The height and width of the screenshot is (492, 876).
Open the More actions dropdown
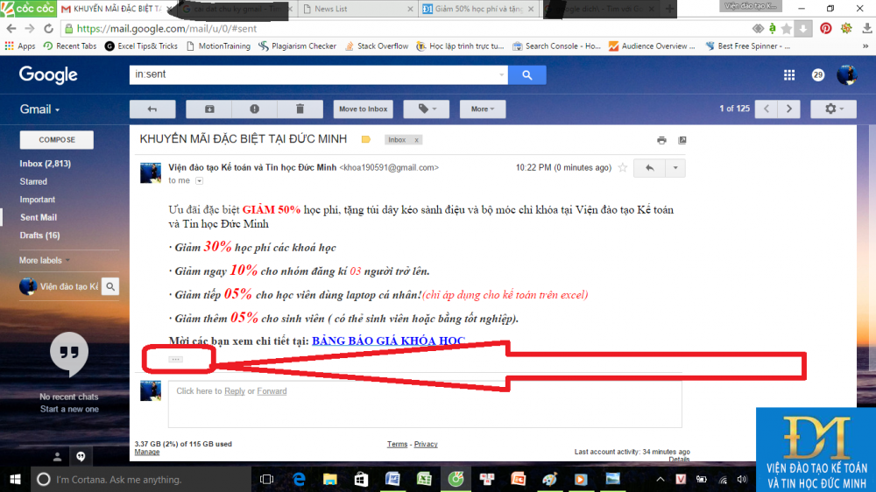(483, 109)
